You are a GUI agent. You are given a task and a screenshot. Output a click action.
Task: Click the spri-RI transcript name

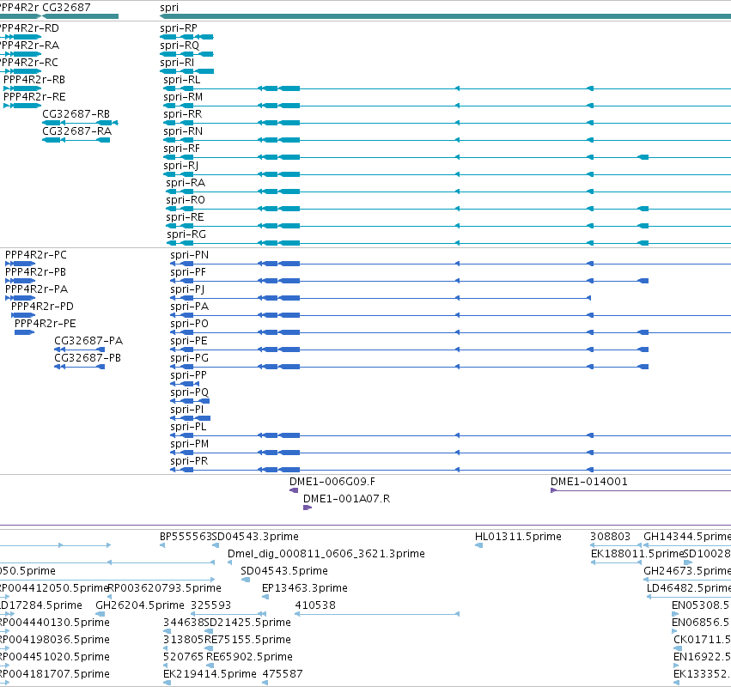(x=177, y=63)
